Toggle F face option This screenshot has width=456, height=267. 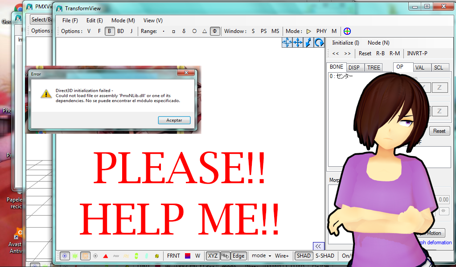pyautogui.click(x=99, y=31)
